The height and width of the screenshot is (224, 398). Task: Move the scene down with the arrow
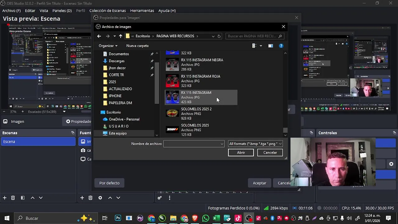tap(40, 198)
